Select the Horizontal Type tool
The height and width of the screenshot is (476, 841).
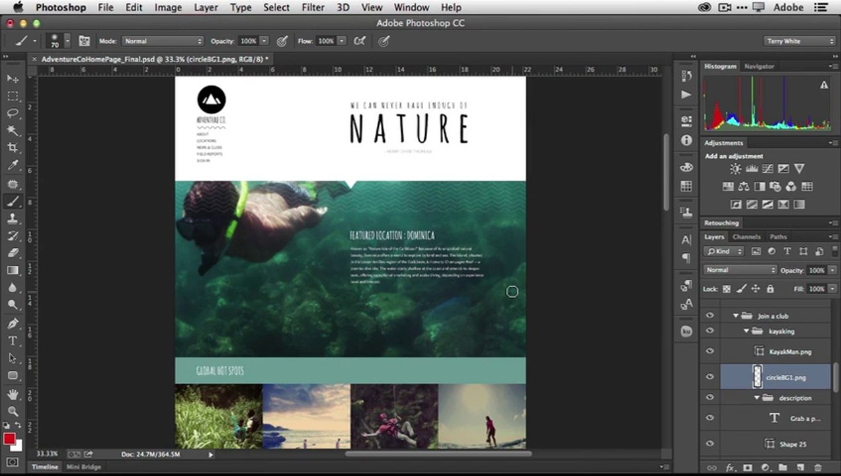[x=13, y=340]
